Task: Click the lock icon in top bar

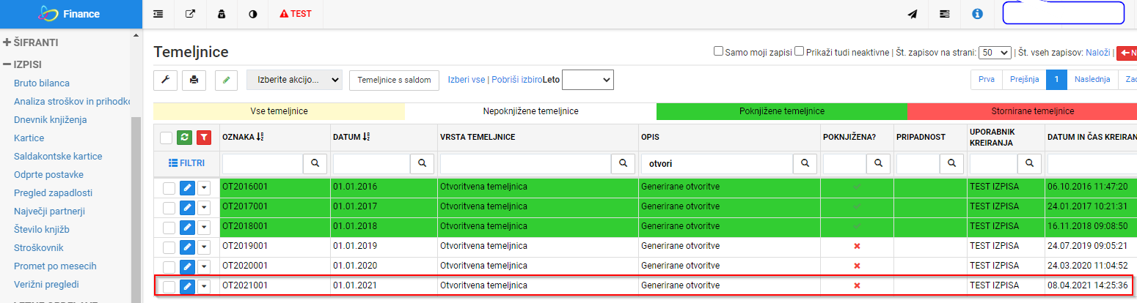Action: 222,14
